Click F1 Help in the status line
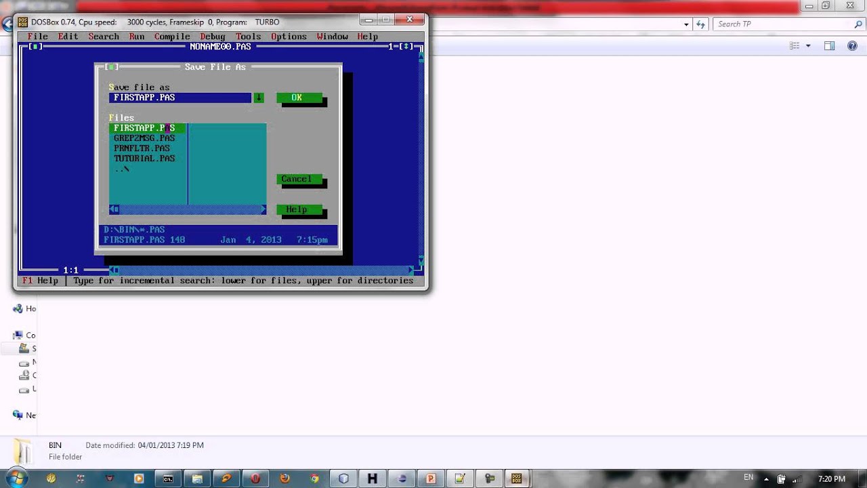This screenshot has height=488, width=867. click(x=40, y=281)
